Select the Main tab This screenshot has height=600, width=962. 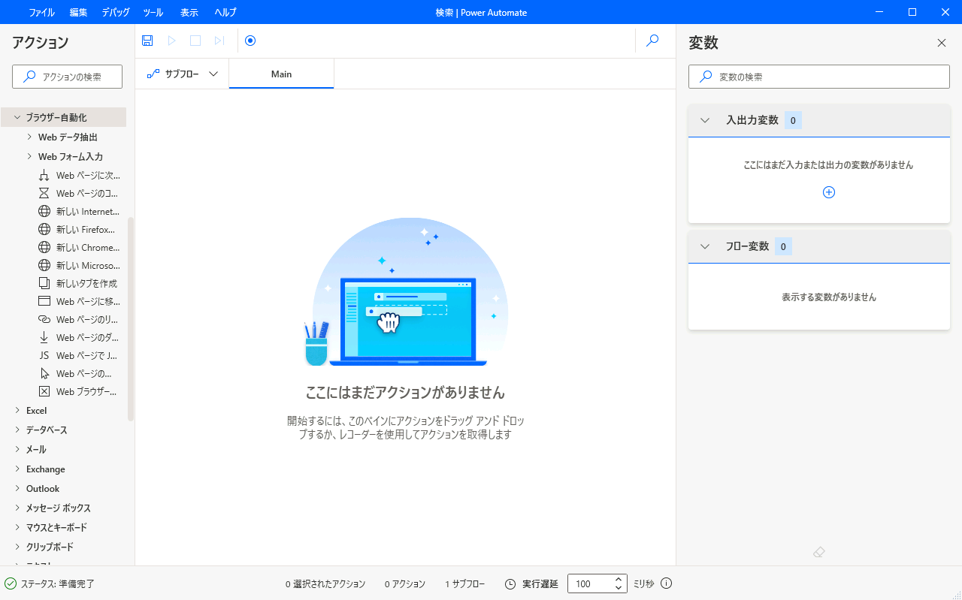(281, 74)
